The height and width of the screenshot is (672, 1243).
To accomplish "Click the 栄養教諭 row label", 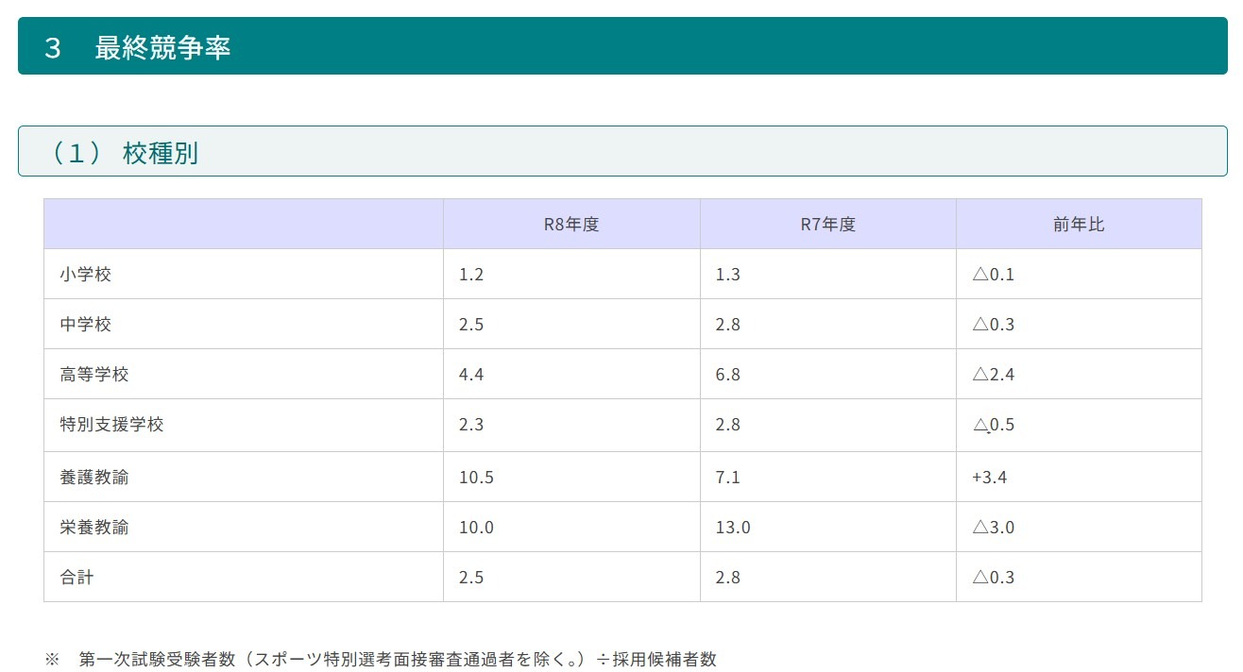I will click(x=94, y=528).
